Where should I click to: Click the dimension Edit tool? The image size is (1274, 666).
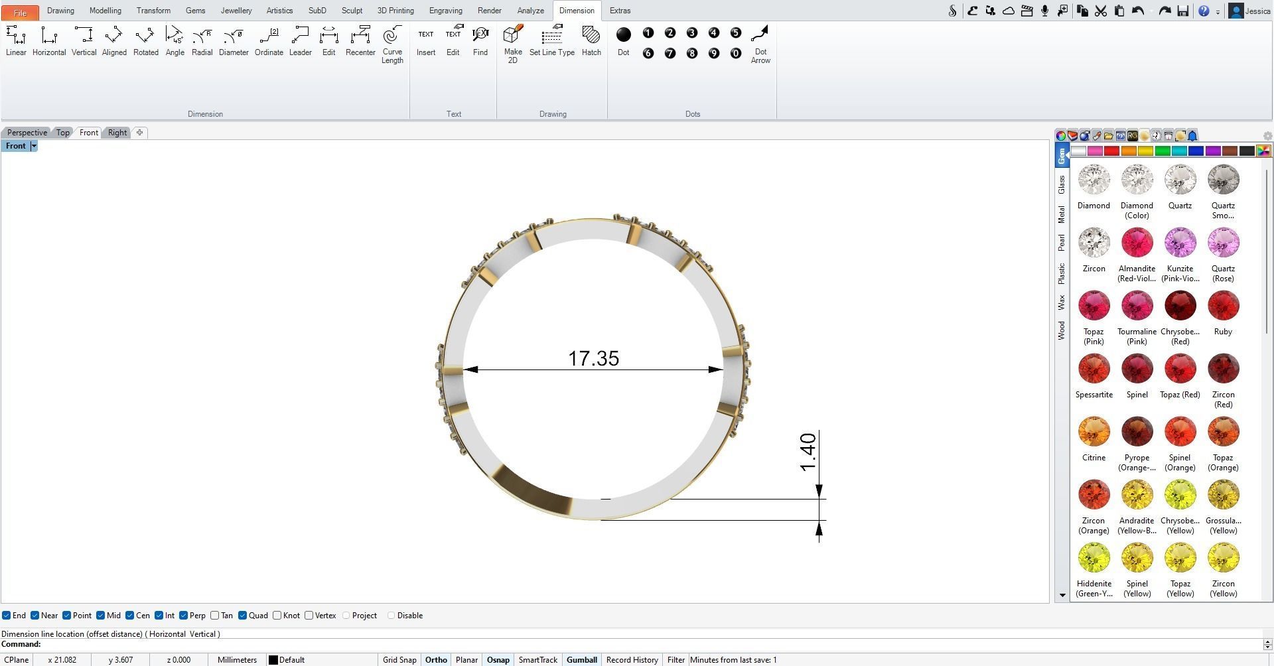tap(328, 41)
